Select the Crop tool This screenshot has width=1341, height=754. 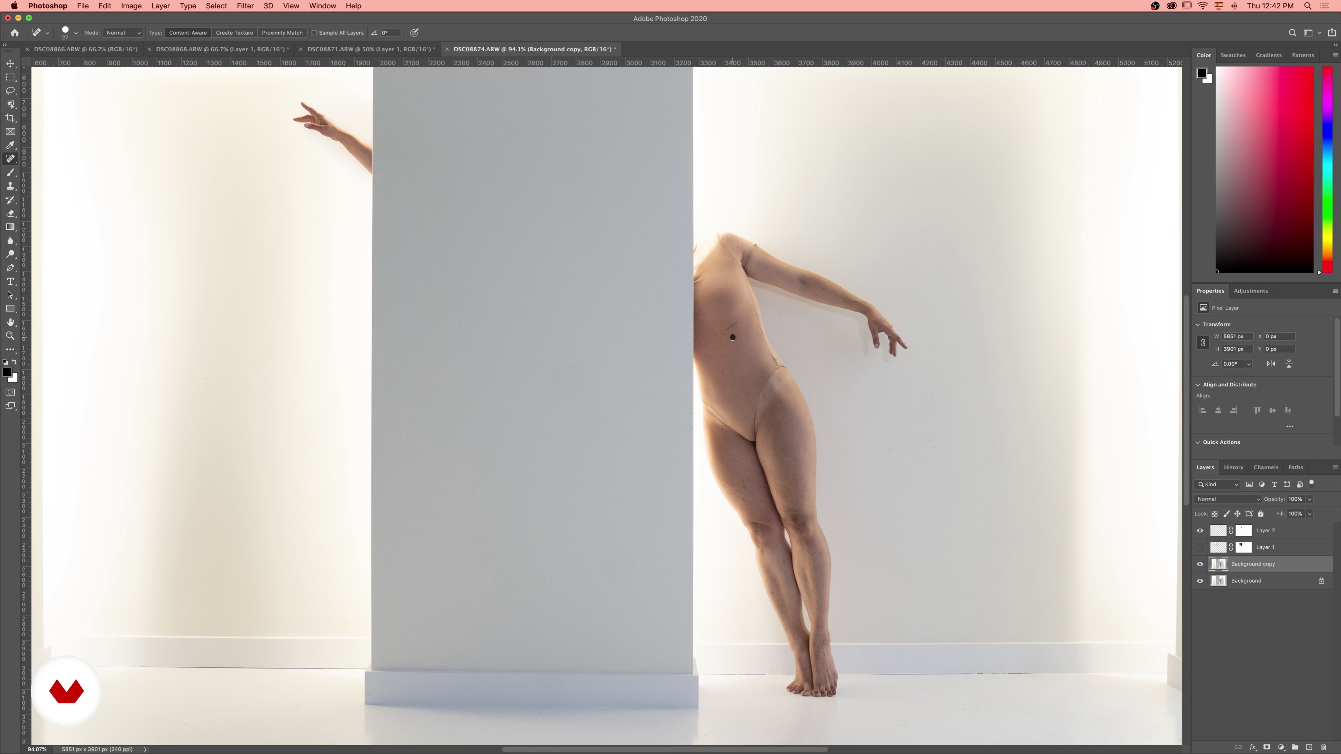(10, 118)
